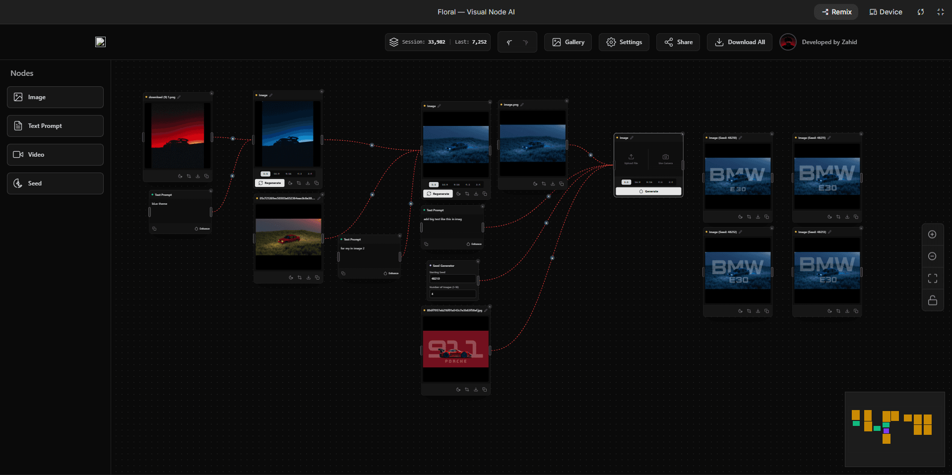
Task: Click the moon icon on download (9) 1.png node
Action: (x=180, y=176)
